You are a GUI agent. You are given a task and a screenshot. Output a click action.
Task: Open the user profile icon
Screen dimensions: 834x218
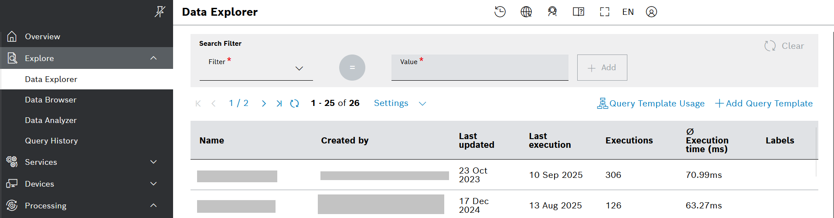(651, 12)
